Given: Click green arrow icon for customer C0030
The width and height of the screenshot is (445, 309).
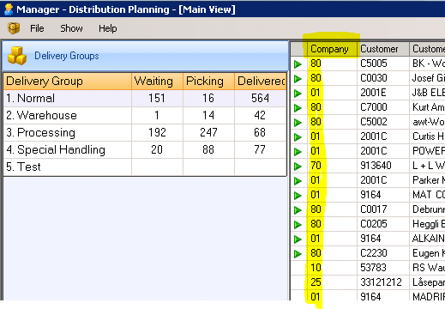Looking at the screenshot, I should coord(298,78).
